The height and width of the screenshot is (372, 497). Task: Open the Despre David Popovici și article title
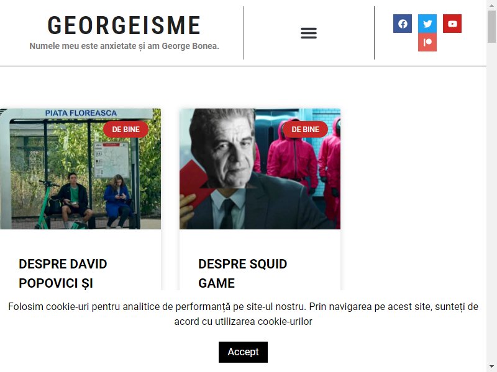pyautogui.click(x=63, y=273)
